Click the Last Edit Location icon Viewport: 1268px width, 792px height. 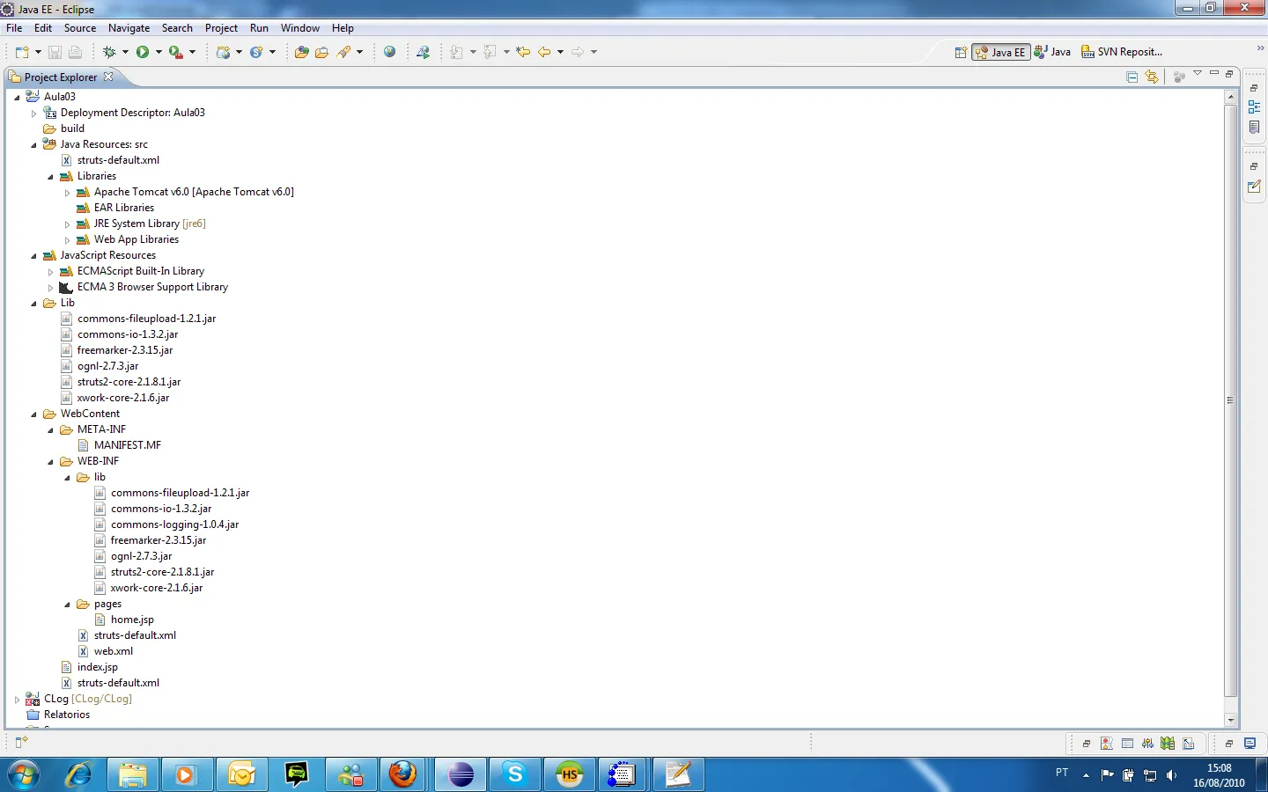click(x=523, y=52)
